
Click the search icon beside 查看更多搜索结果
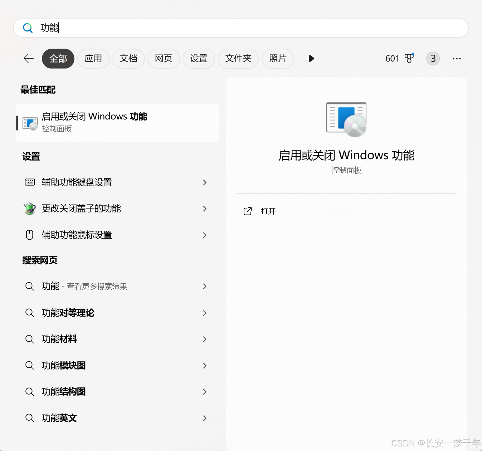pyautogui.click(x=30, y=286)
